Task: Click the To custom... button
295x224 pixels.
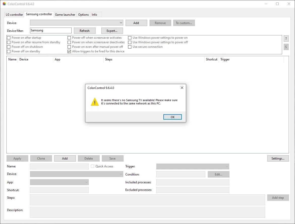Action: point(184,23)
